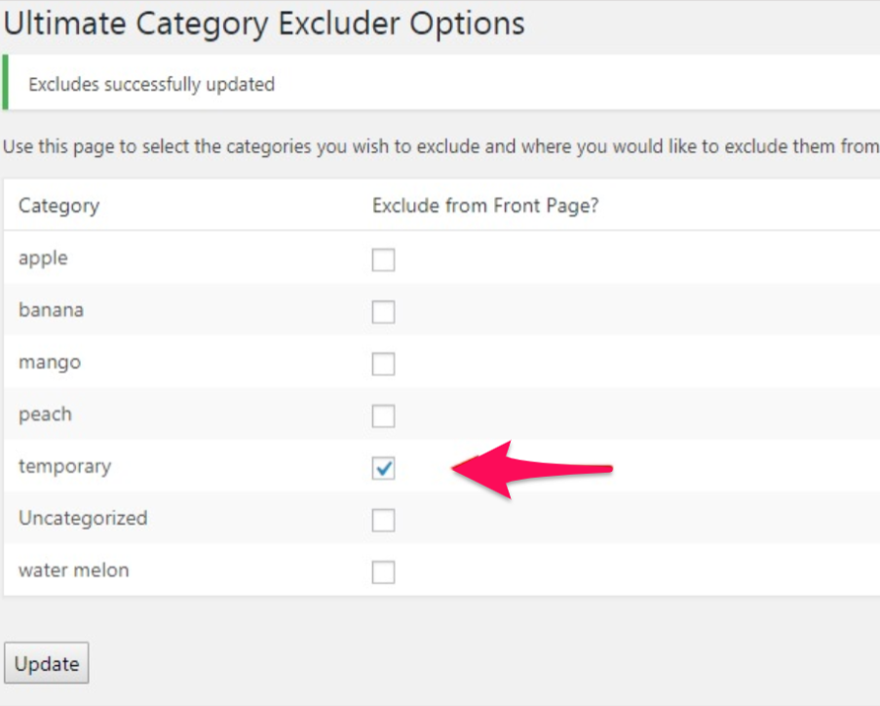Click the Ultimate Category Excluder Options title
This screenshot has width=880, height=706.
(264, 22)
